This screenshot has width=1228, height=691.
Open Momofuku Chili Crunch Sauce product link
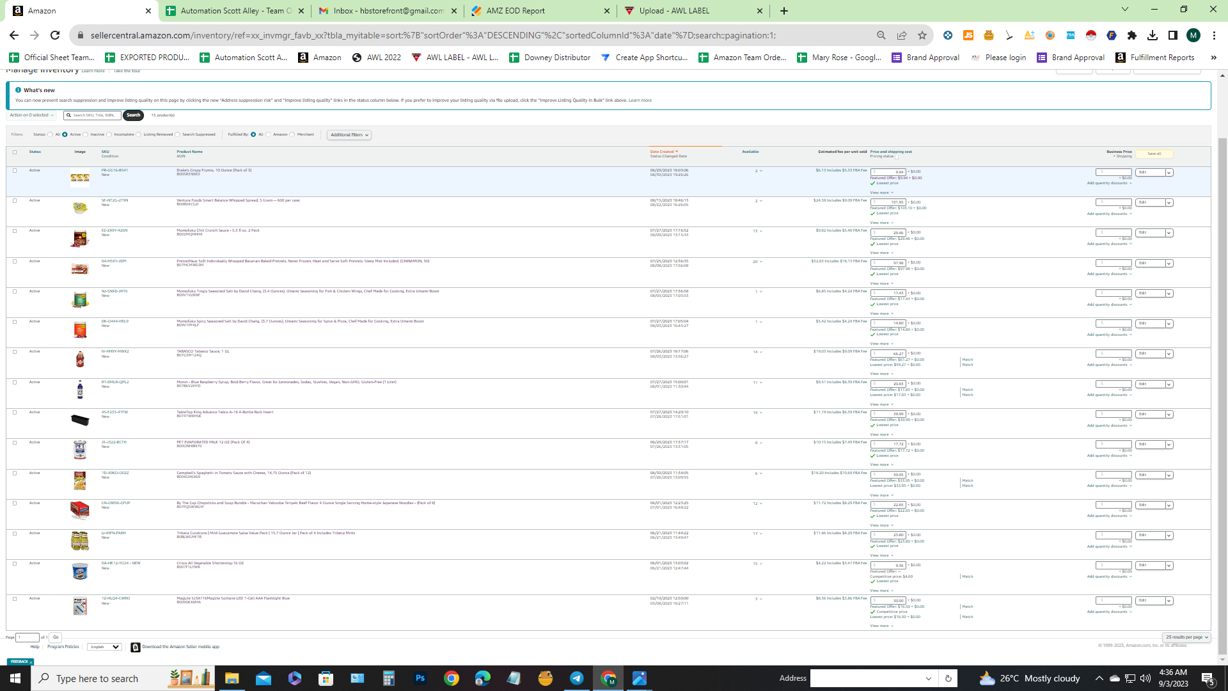[218, 230]
